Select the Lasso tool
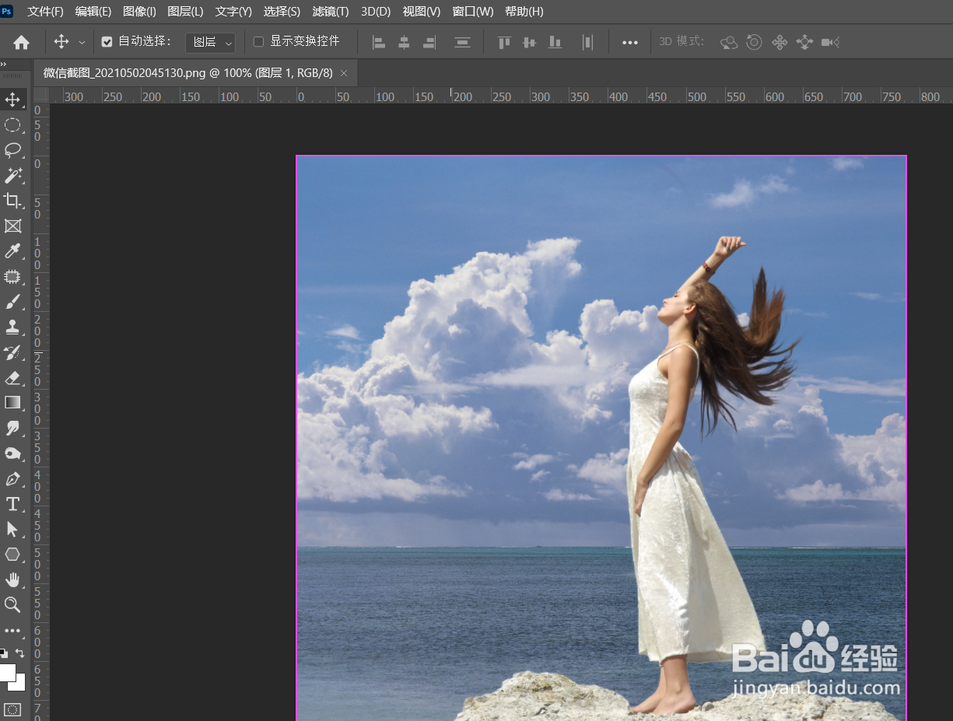 tap(12, 150)
